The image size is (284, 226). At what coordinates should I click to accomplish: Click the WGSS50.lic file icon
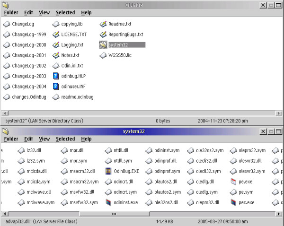click(x=103, y=55)
